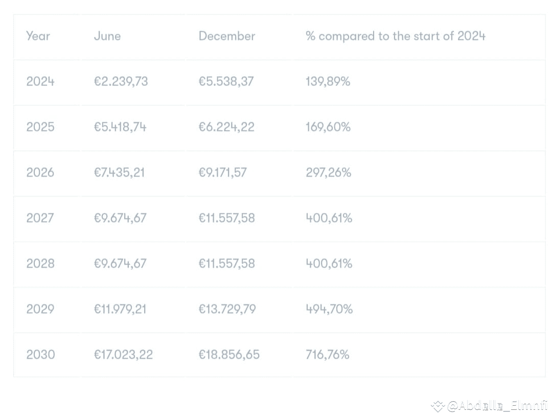This screenshot has height=417, width=552.
Task: Click the Binance logo watermark icon
Action: 439,406
